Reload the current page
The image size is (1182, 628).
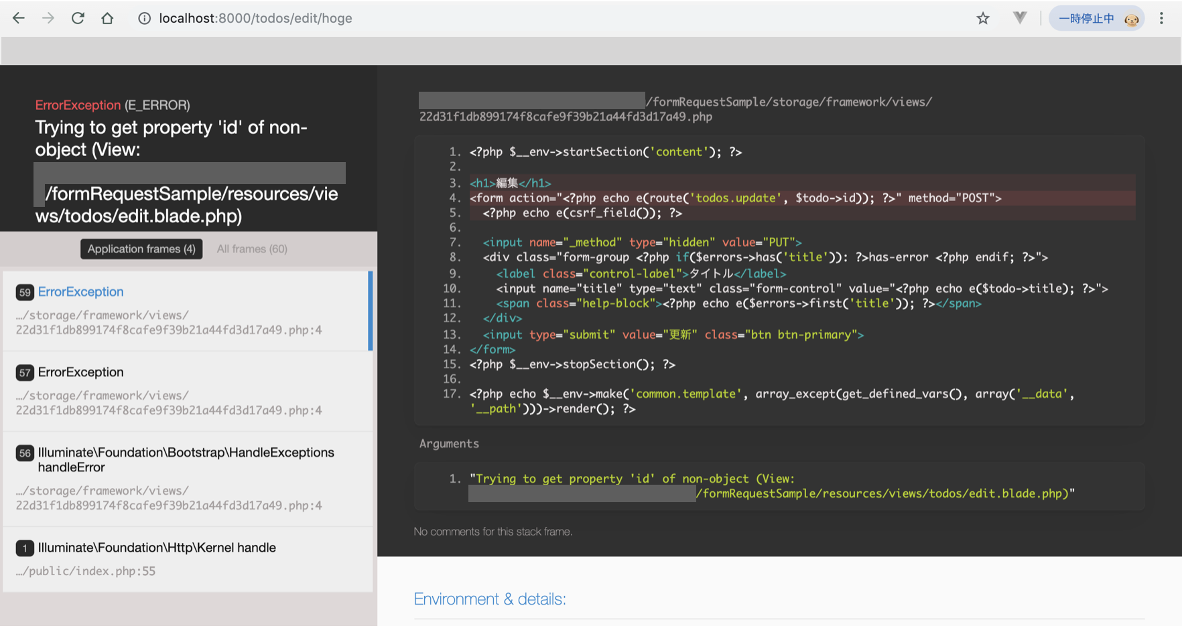coord(78,18)
